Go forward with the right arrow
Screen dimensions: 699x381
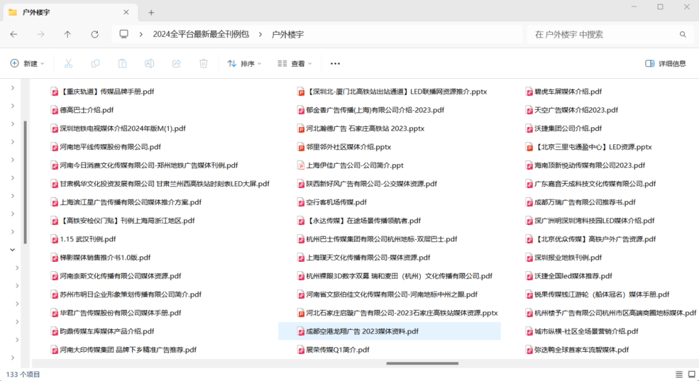[x=41, y=34]
